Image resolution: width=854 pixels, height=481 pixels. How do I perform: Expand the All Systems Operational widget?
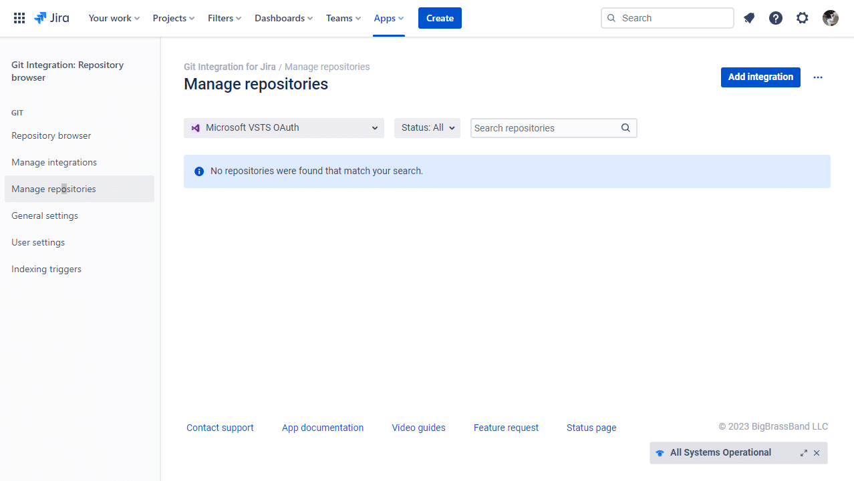click(x=804, y=453)
